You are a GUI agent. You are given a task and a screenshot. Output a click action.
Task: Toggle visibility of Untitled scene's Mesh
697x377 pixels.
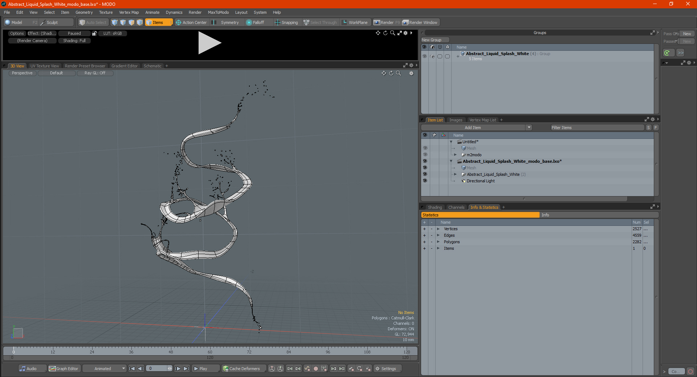point(425,148)
